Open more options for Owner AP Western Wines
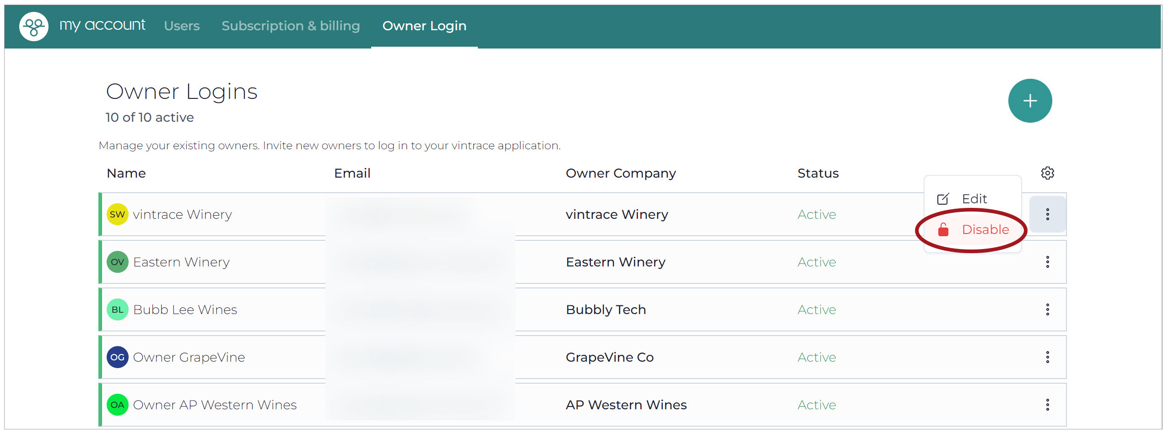 [1047, 405]
